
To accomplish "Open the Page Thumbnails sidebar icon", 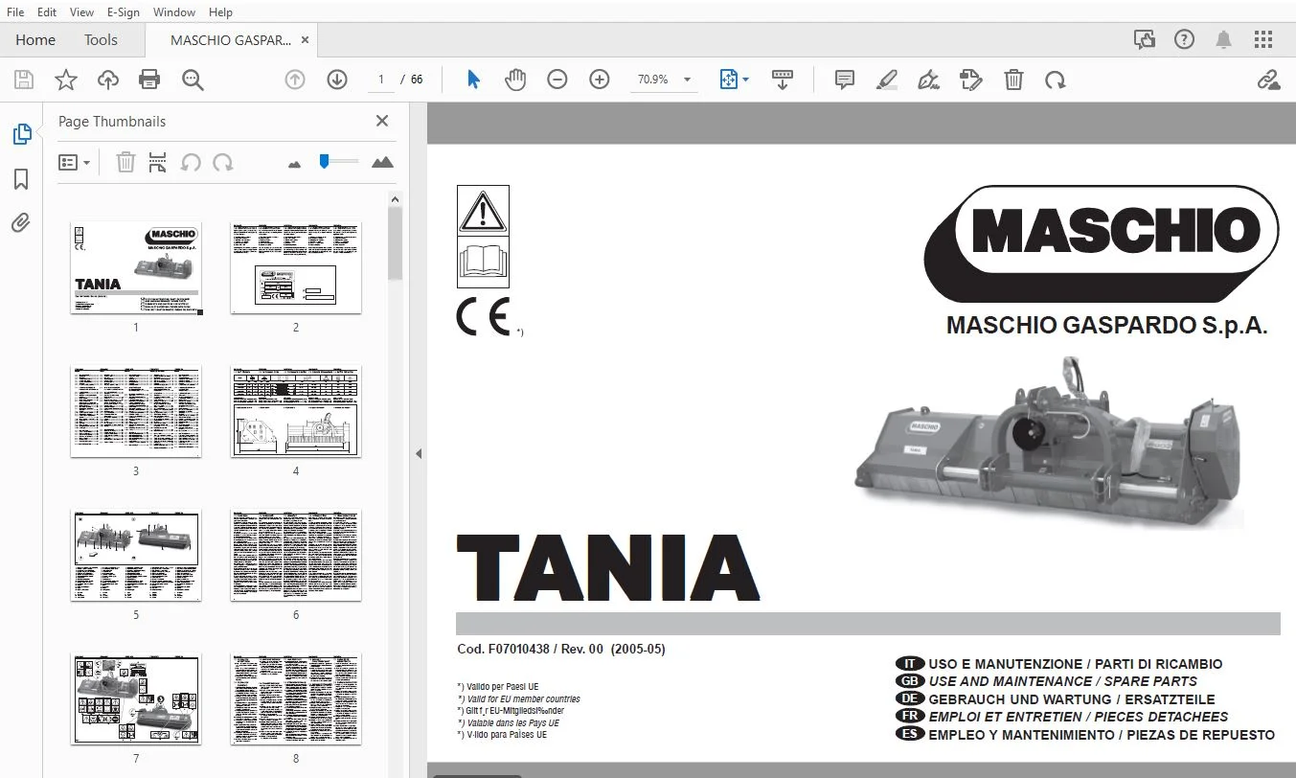I will click(x=21, y=134).
